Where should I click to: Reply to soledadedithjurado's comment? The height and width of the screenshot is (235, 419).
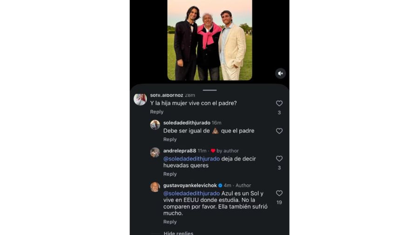170,140
